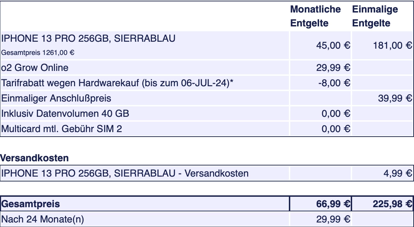The width and height of the screenshot is (414, 227).
Task: Click the 45,00 € monthly device price
Action: (333, 46)
